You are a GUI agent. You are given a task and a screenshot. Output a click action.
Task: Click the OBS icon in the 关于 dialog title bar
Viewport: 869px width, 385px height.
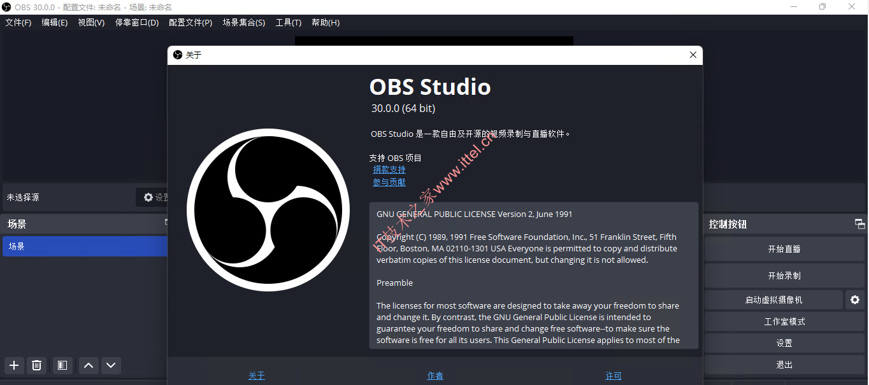click(x=178, y=55)
